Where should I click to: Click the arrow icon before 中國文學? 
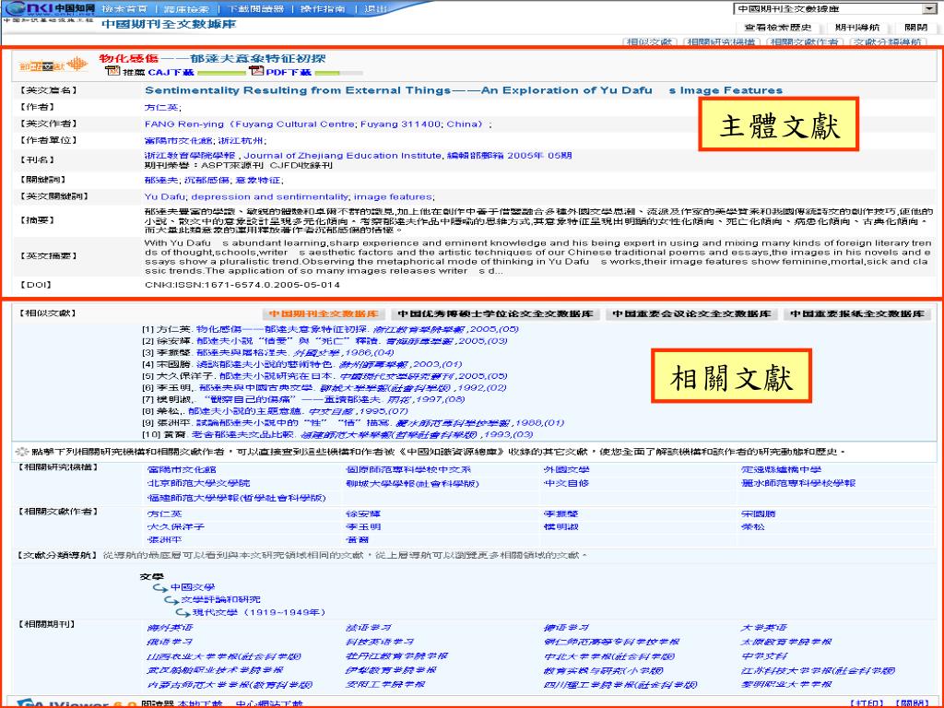160,587
